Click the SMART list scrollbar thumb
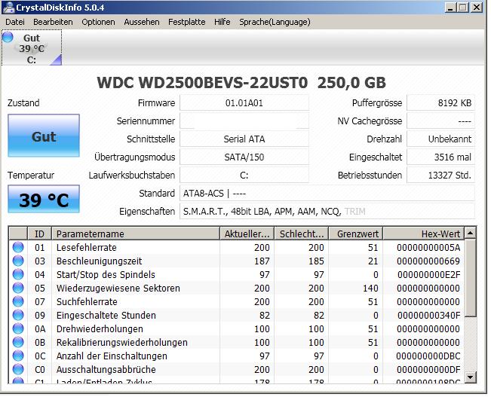Image resolution: width=491 pixels, height=397 pixels. (x=471, y=278)
